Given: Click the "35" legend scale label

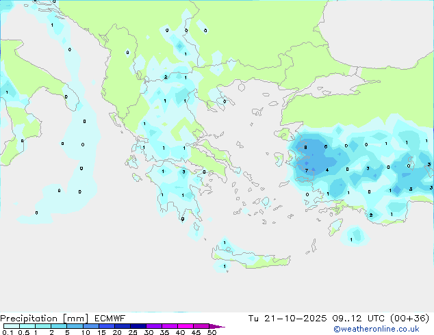Looking at the screenshot, I should [x=164, y=332].
